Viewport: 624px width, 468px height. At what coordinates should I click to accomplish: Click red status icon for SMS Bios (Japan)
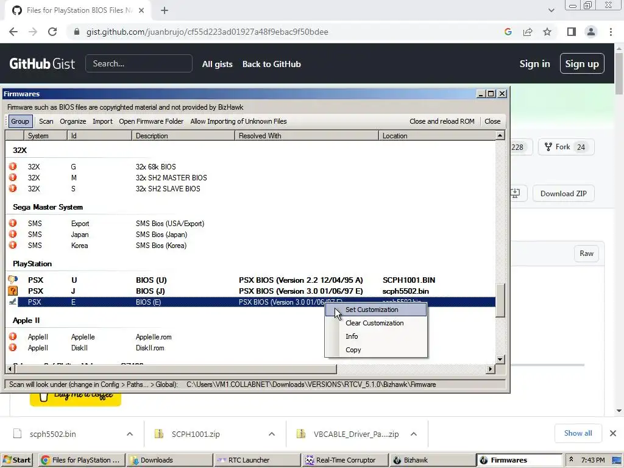[13, 234]
